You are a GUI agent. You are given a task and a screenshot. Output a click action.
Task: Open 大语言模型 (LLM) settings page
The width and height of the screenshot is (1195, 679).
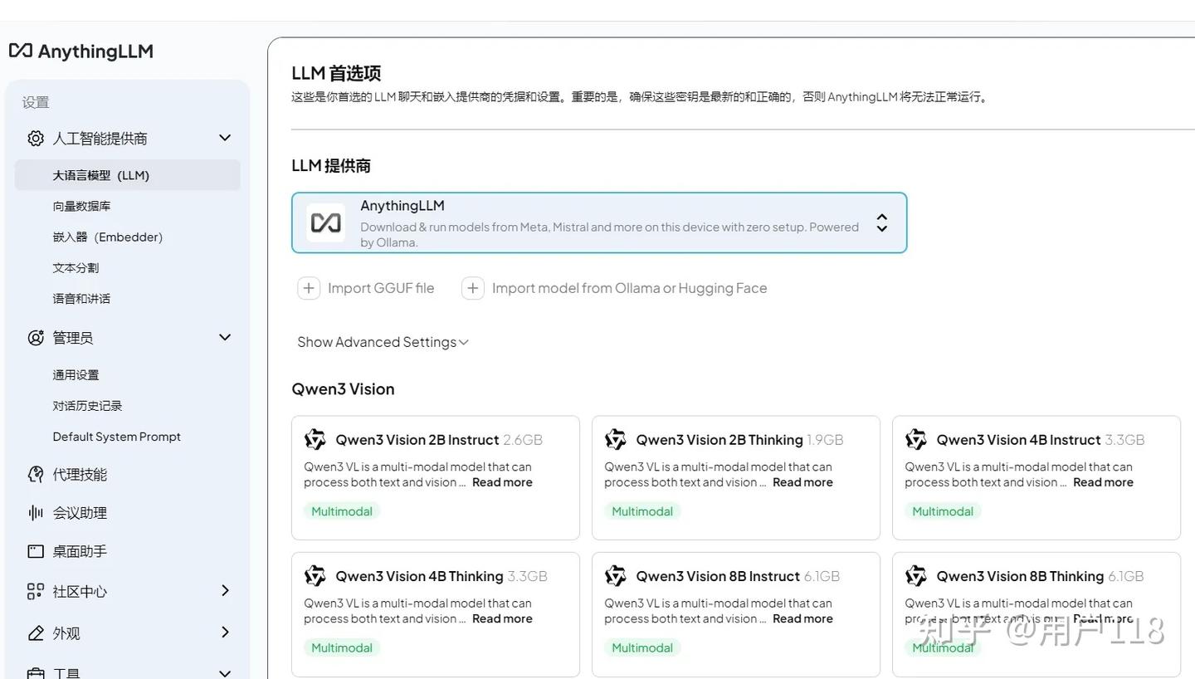click(x=127, y=175)
